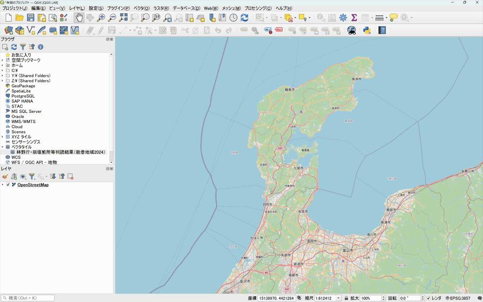Screen dimensions: 483x302
Task: Toggle the render checkbox in status bar
Action: click(x=428, y=298)
